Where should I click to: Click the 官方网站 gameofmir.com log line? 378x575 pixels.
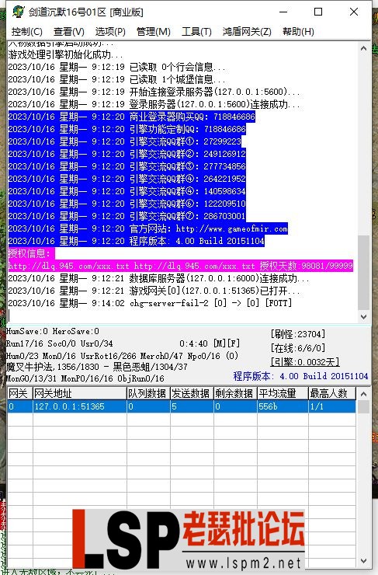148,228
